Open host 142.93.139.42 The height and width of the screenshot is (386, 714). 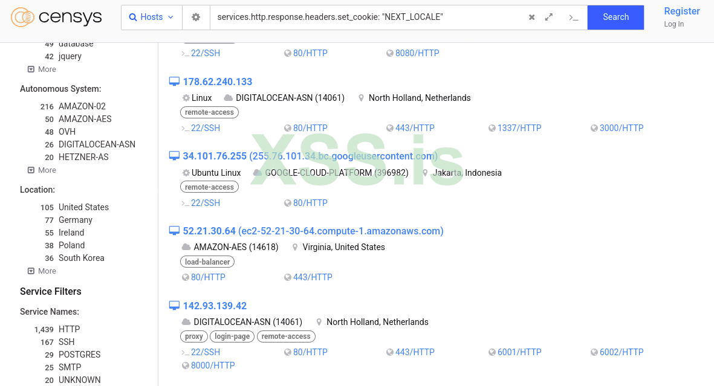(215, 306)
